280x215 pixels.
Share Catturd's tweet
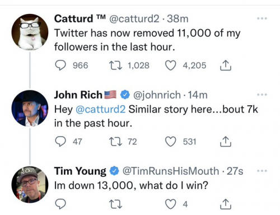click(226, 66)
